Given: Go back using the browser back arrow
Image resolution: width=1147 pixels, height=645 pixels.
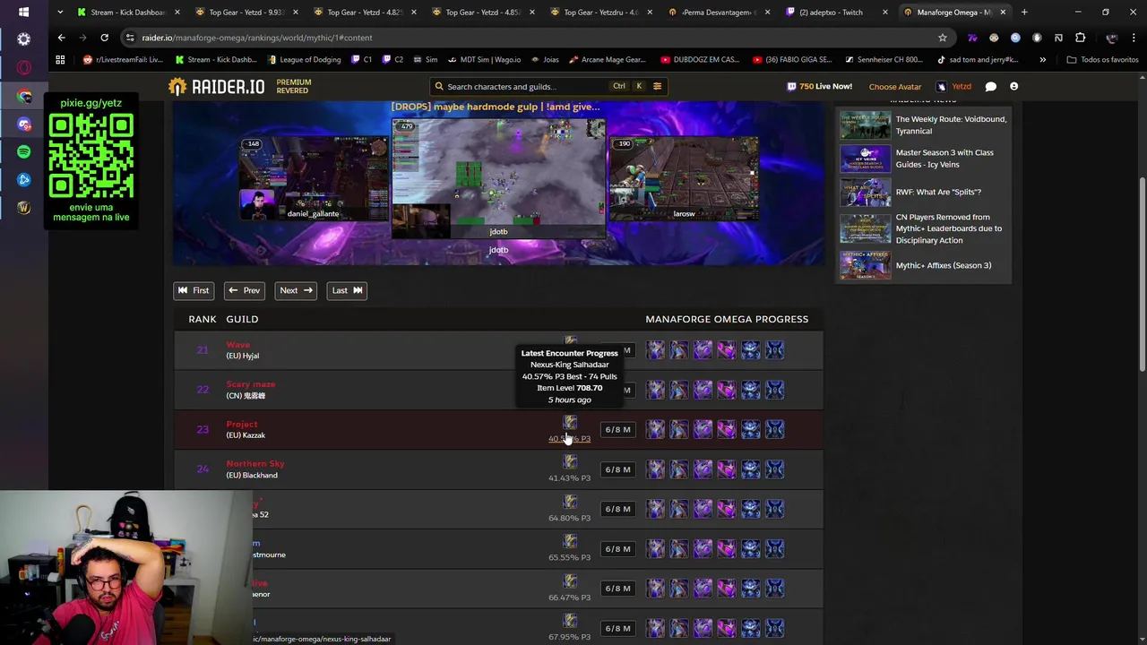Looking at the screenshot, I should point(61,38).
